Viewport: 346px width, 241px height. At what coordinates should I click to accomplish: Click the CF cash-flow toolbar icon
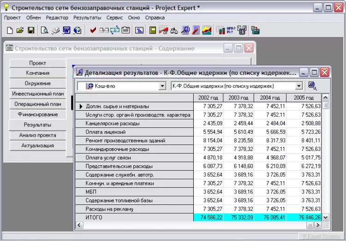click(x=163, y=30)
